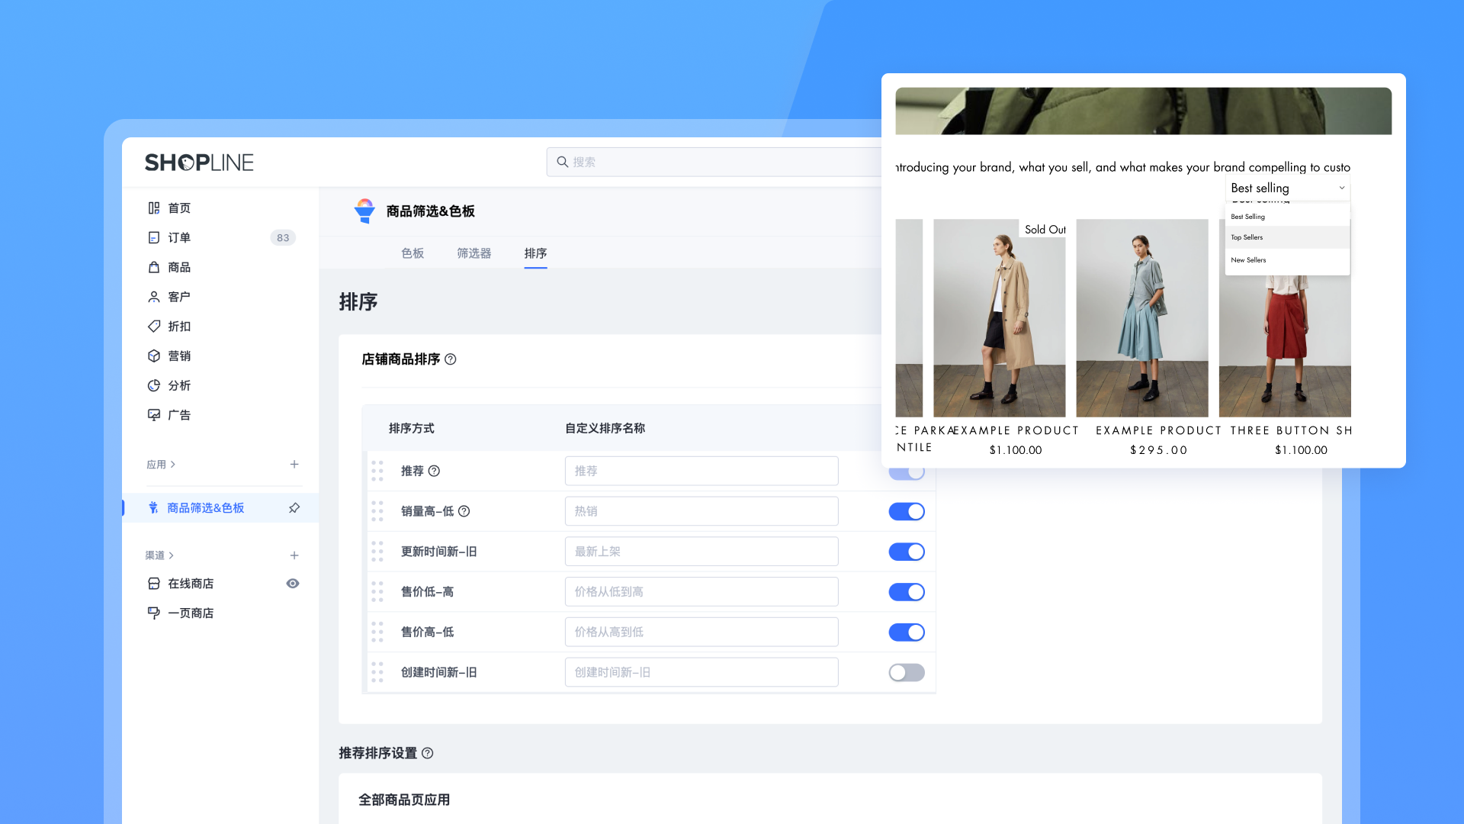This screenshot has height=824, width=1464.
Task: Click the drag handle for 售价低–高 row
Action: click(377, 592)
